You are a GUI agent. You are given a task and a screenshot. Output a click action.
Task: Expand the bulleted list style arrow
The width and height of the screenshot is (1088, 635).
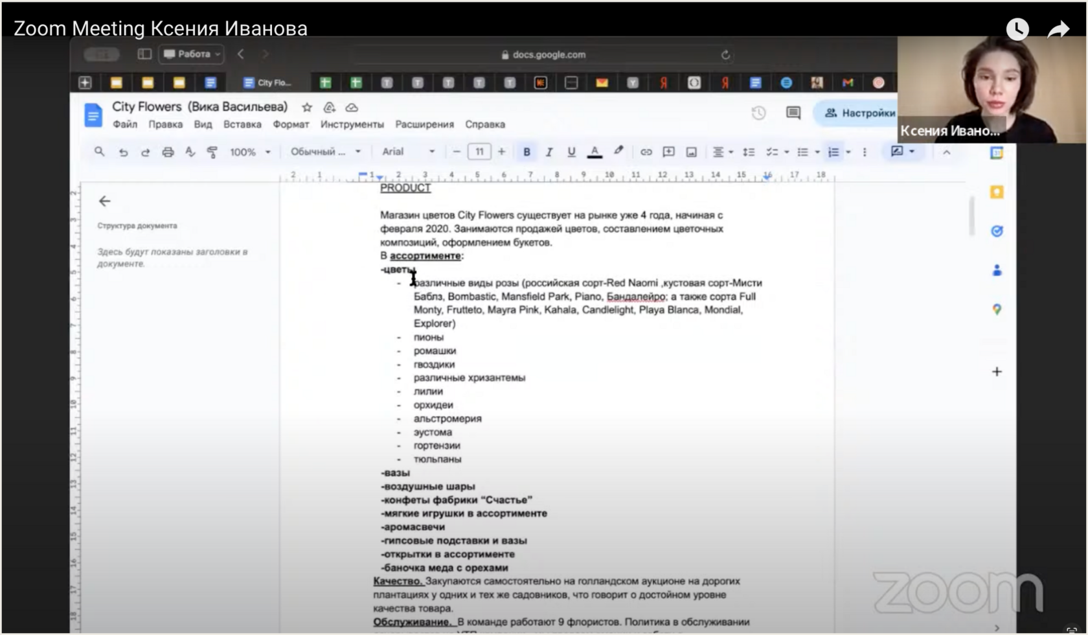pos(817,153)
